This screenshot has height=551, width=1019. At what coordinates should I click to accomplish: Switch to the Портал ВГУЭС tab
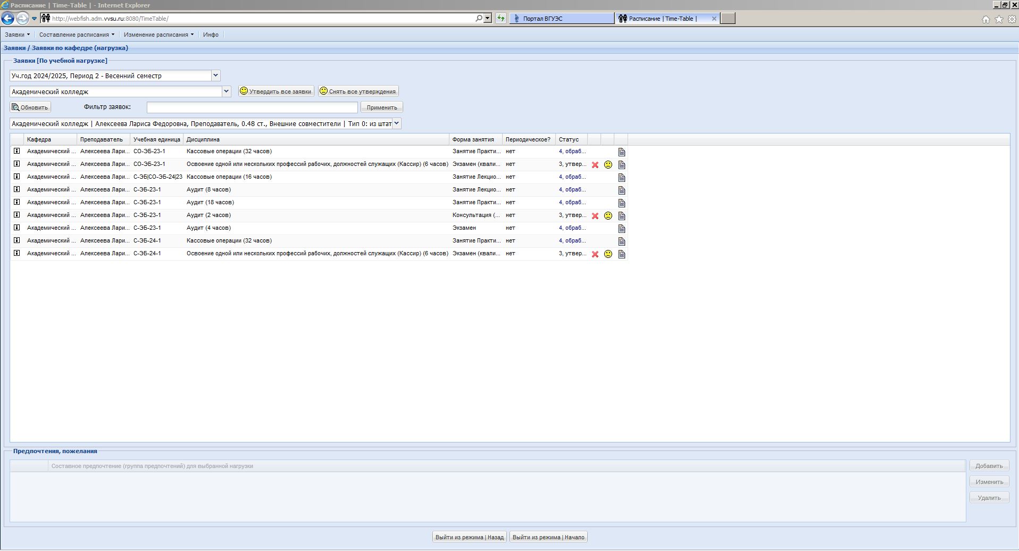click(562, 19)
